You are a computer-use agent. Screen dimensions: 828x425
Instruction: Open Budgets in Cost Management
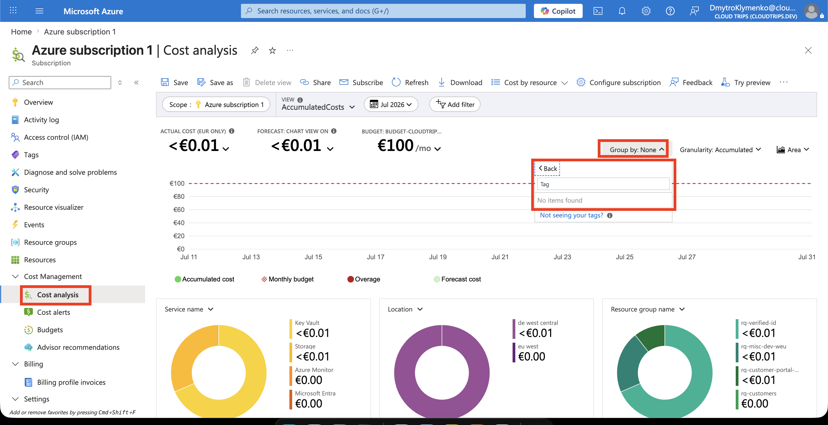click(50, 330)
